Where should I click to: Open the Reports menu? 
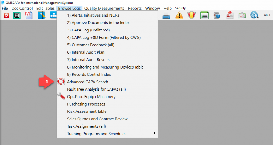(x=135, y=8)
